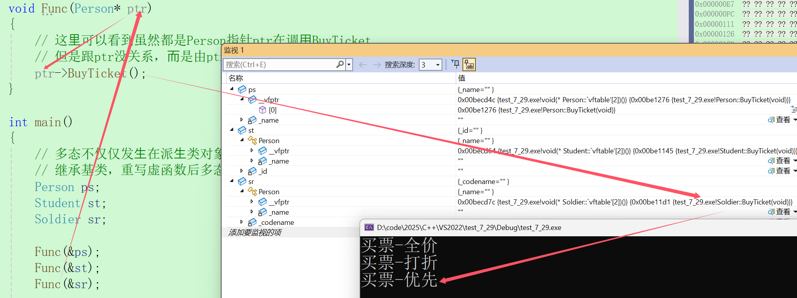Click 查看 visualizer for st _name row

(x=779, y=161)
